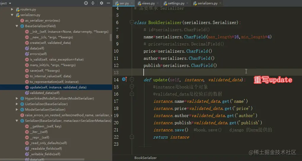Click 'instance.save()' call on line 21
The height and width of the screenshot is (161, 302).
(171, 130)
